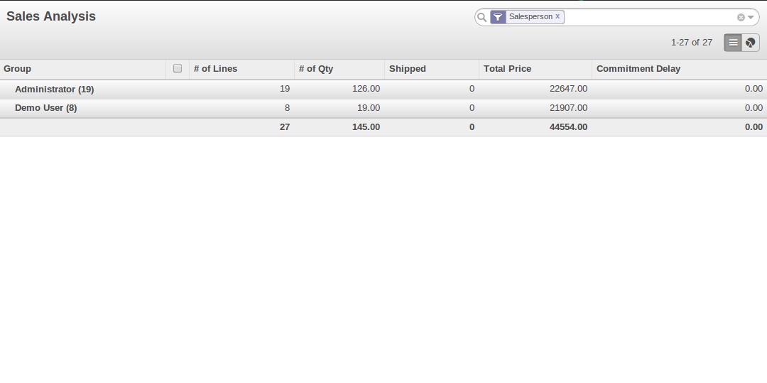Sort by # of Lines column
The image size is (767, 383).
click(215, 69)
